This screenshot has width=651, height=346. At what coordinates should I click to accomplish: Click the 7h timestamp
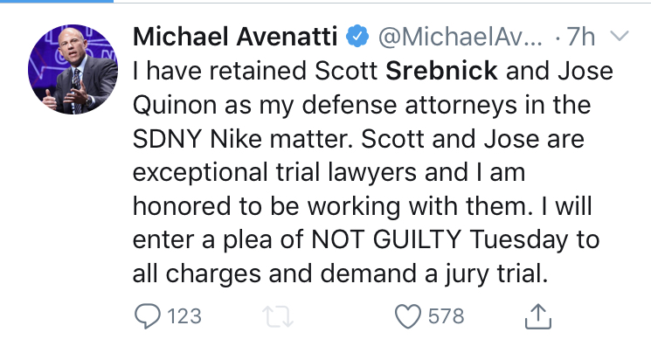click(581, 36)
